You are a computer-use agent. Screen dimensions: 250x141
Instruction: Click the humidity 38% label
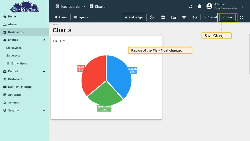pos(132,70)
